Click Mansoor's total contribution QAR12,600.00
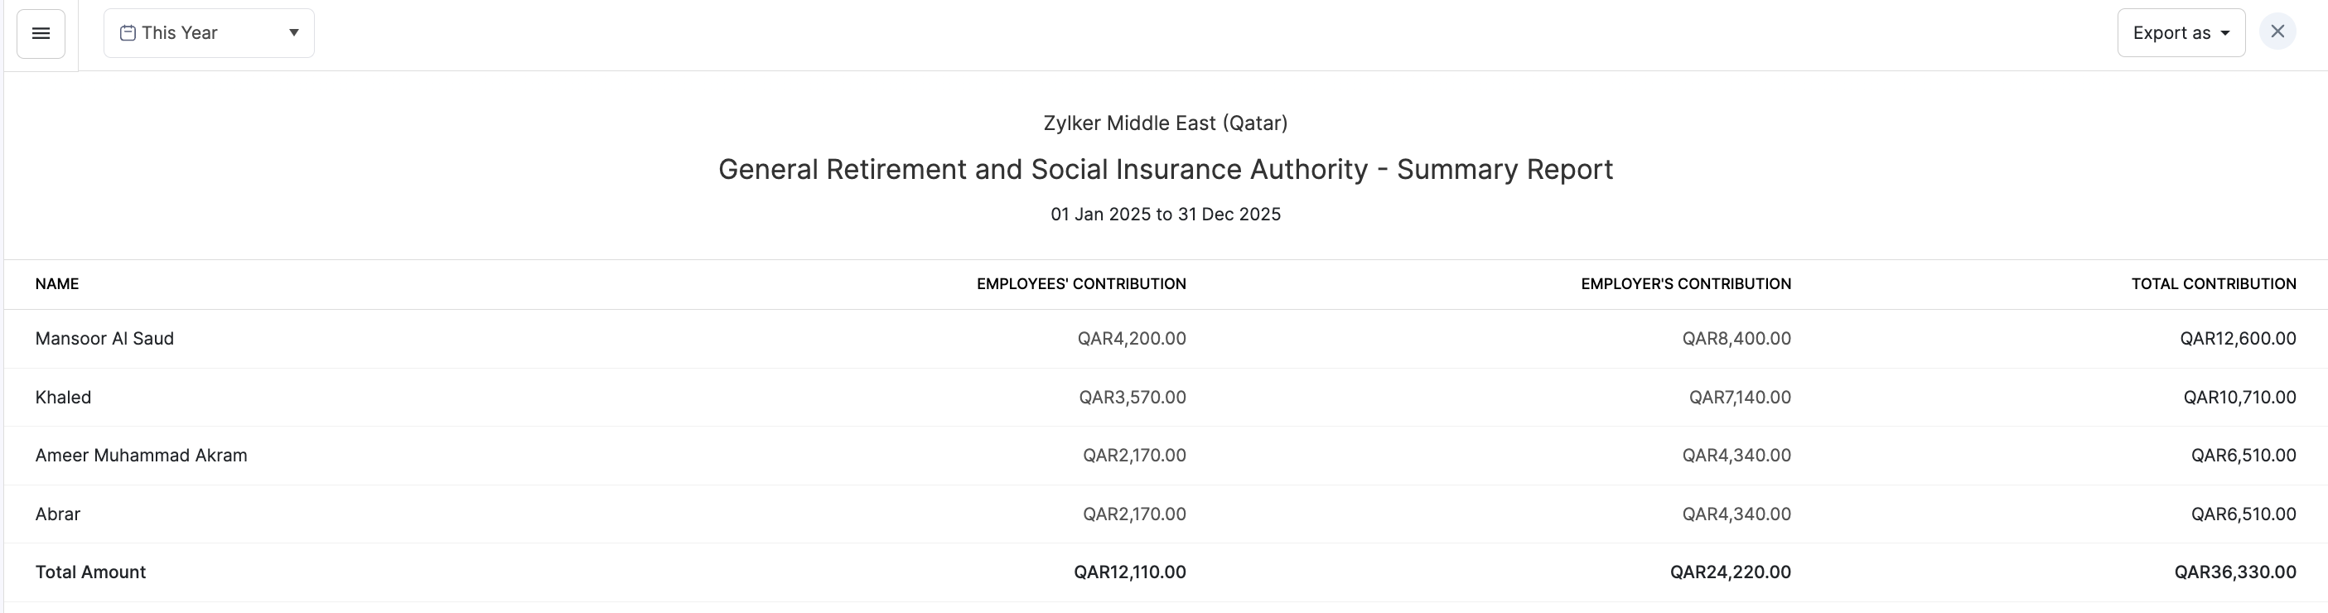Viewport: 2328px width, 613px height. 2238,338
